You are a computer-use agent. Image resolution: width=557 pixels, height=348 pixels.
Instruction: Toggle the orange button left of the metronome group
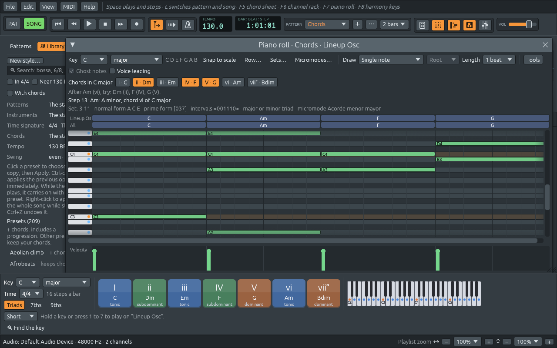point(157,25)
